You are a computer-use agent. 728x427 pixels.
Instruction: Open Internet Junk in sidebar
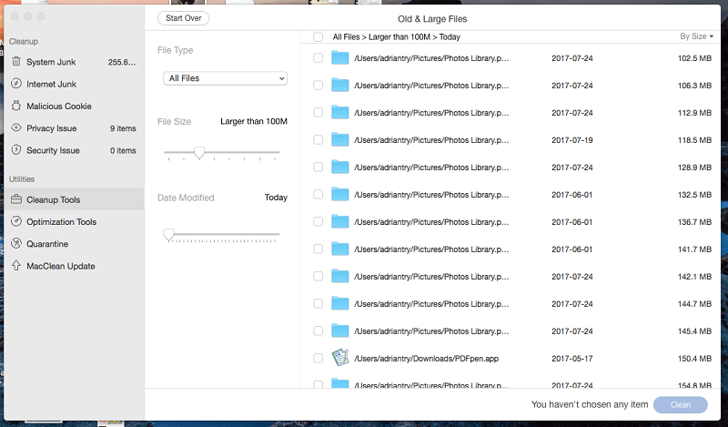[74, 84]
